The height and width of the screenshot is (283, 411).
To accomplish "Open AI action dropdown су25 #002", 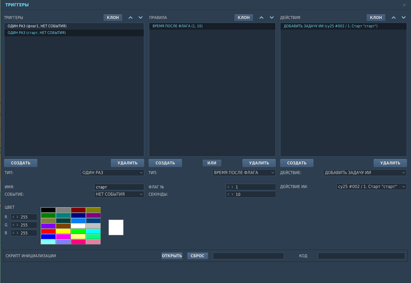I will [372, 187].
